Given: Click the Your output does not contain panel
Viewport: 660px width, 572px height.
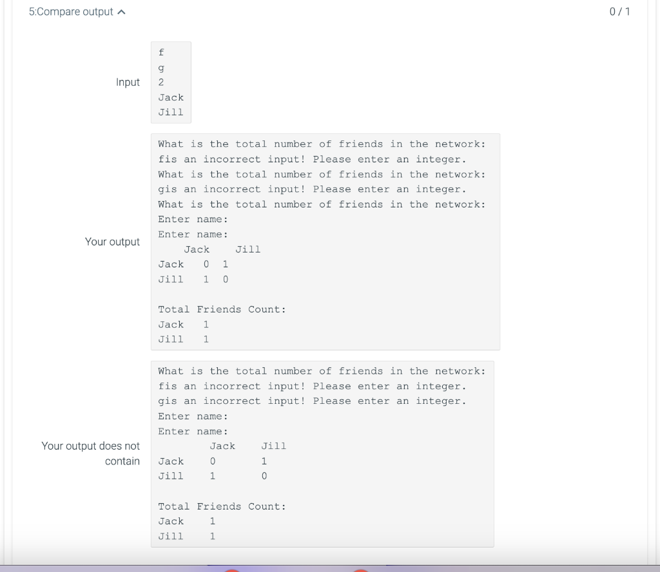Looking at the screenshot, I should coord(322,453).
